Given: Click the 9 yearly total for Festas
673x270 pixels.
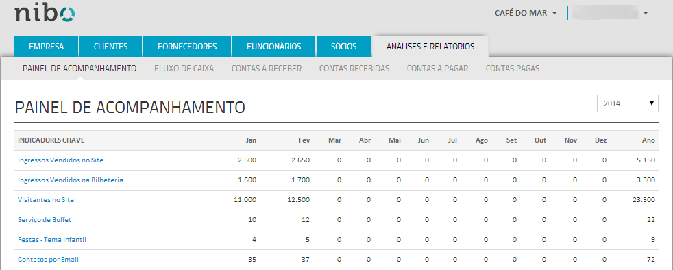Looking at the screenshot, I should [x=653, y=240].
